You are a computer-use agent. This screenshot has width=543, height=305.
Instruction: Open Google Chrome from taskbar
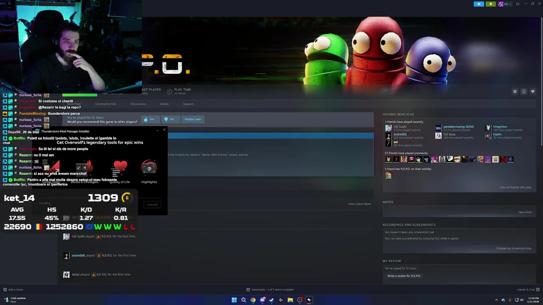[253, 300]
